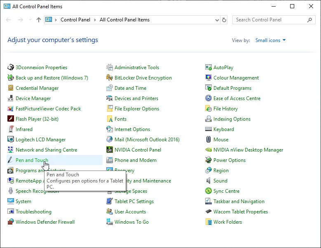Expand the address bar history dropdown arrow
Screen dimensions: 321x248
[x=216, y=20]
